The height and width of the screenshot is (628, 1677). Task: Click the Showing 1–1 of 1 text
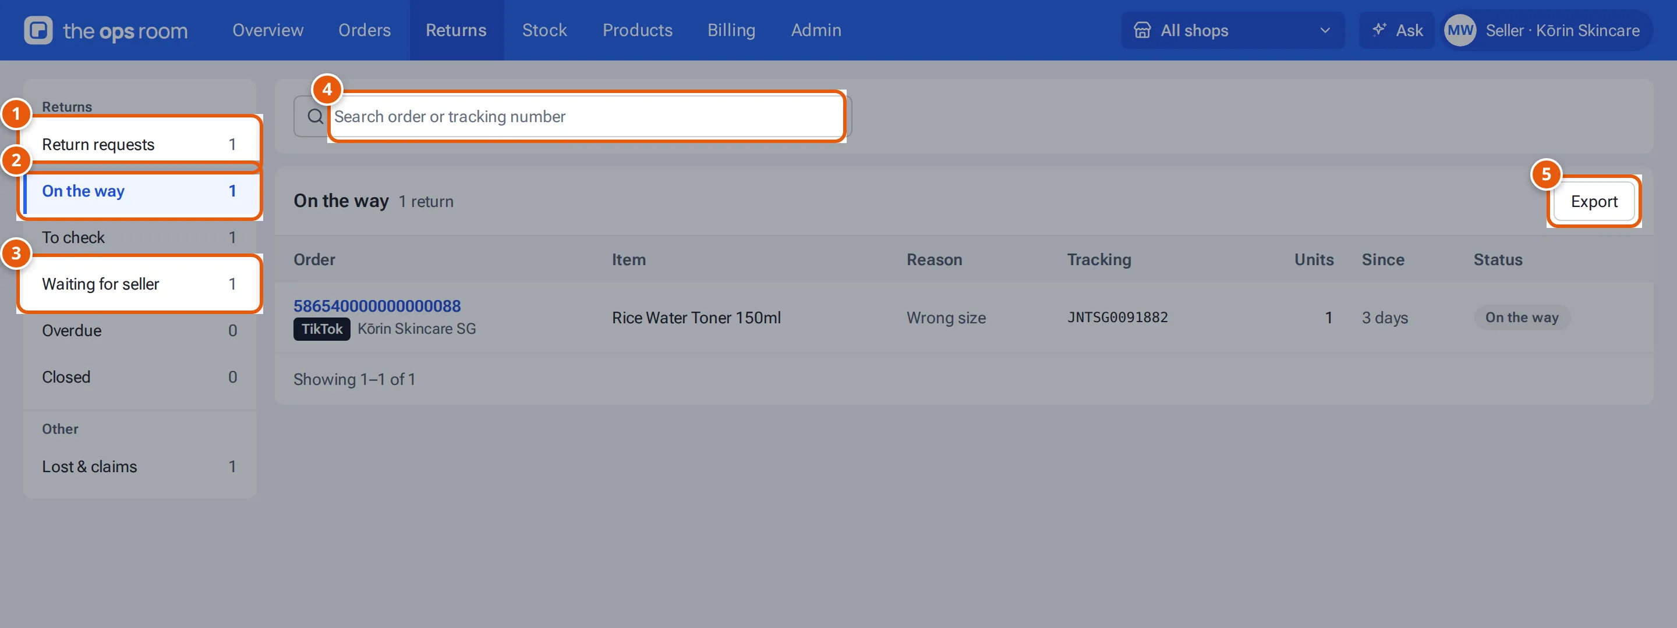pos(354,379)
